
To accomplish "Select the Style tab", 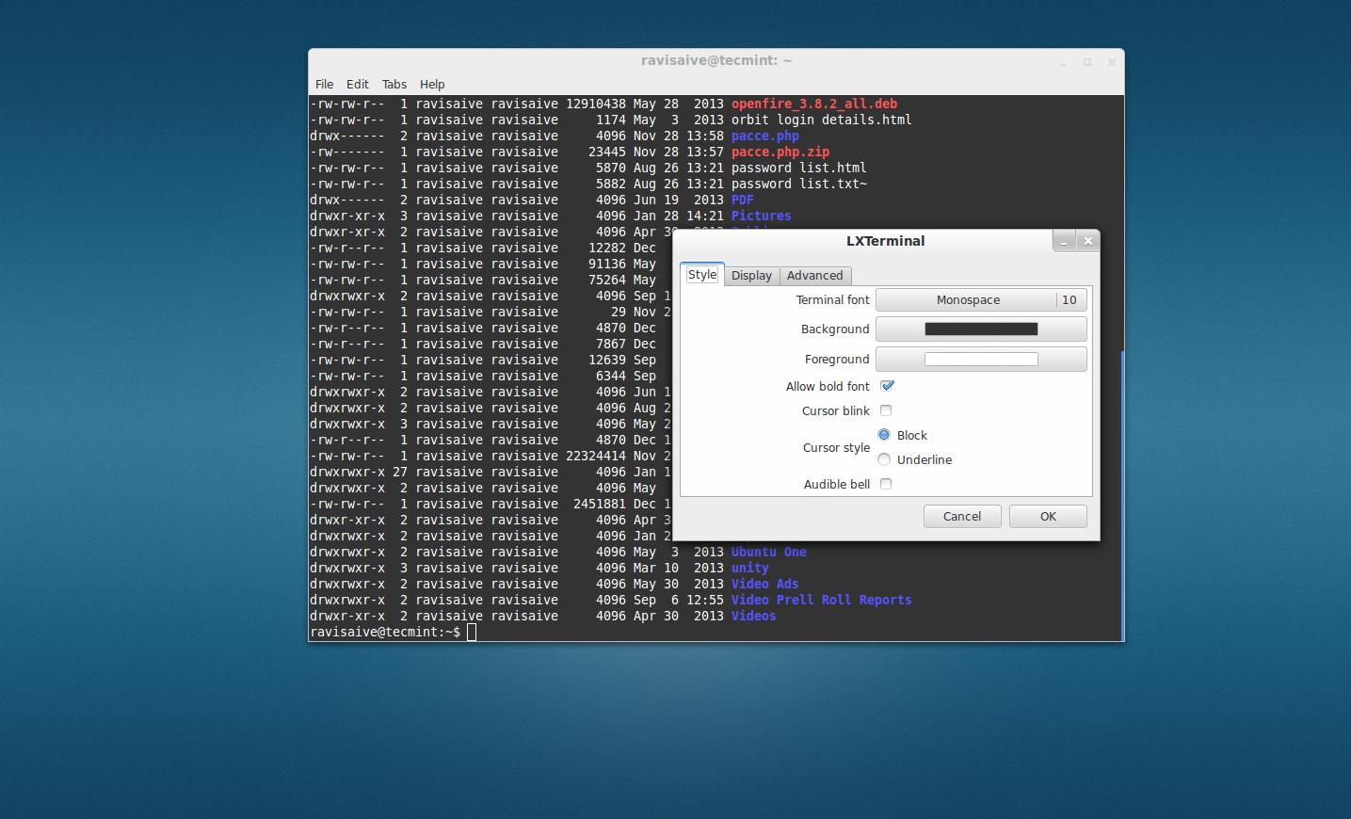I will (701, 274).
